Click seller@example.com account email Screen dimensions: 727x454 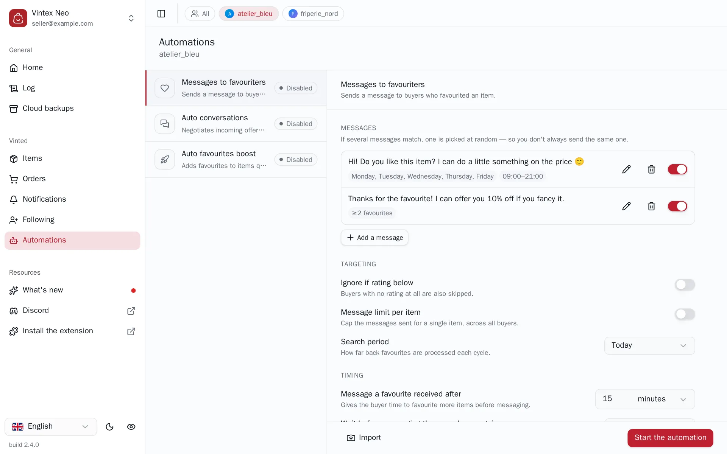tap(62, 23)
